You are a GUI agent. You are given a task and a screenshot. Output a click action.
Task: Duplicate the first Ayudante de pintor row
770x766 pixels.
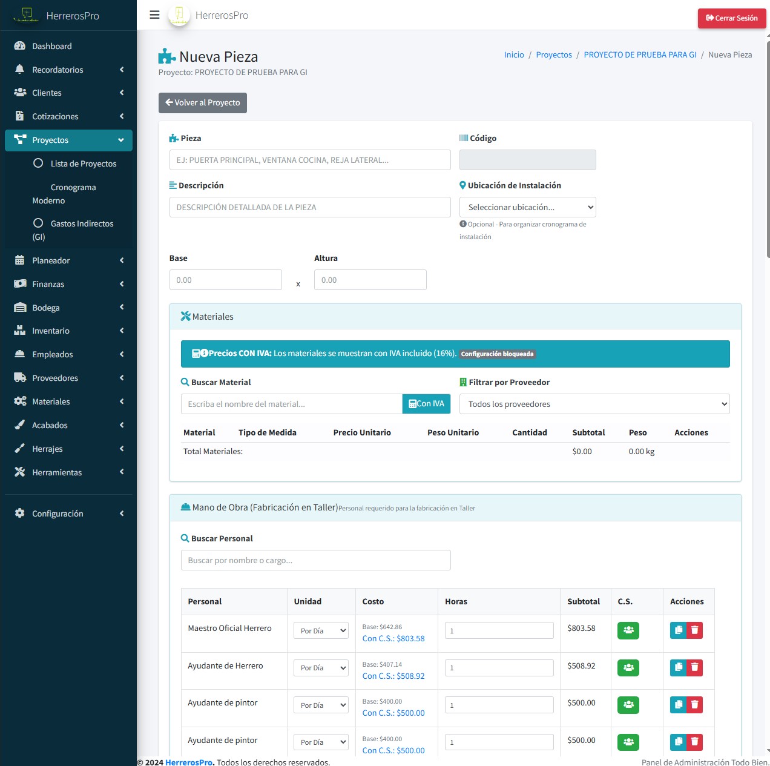(679, 705)
